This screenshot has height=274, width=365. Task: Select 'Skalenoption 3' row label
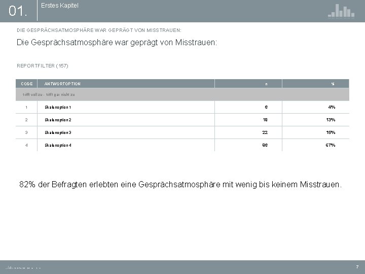(x=58, y=132)
